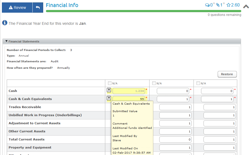The width and height of the screenshot is (251, 155).
Task: Click Trades Receivable second period field
Action: point(175,107)
